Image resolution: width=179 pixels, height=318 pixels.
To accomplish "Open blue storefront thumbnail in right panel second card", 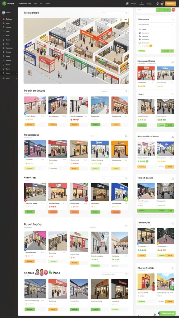I will click(165, 73).
